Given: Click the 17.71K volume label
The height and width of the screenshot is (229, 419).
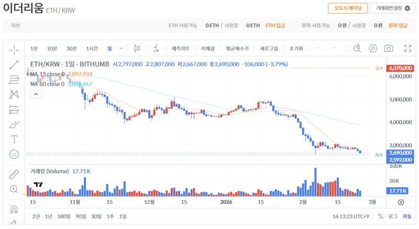Looking at the screenshot, I should (x=398, y=190).
